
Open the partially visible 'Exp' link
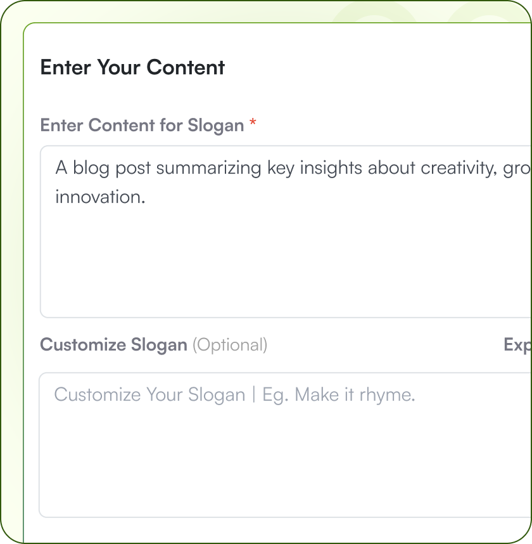(x=517, y=345)
